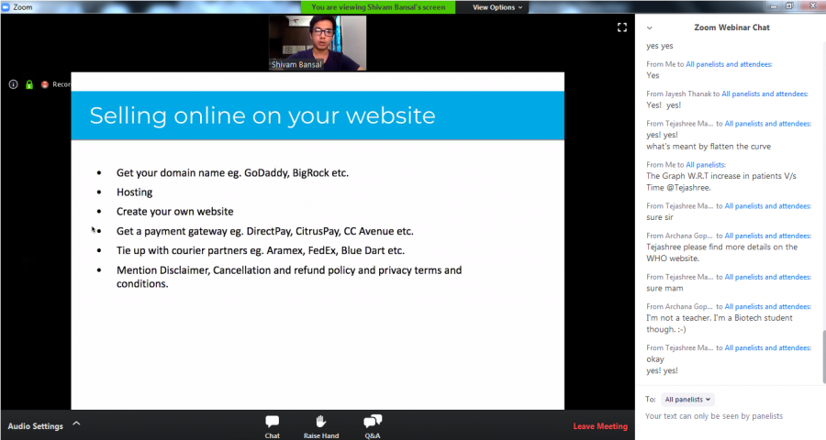
Task: Expand the View Options dropdown
Action: tap(497, 7)
